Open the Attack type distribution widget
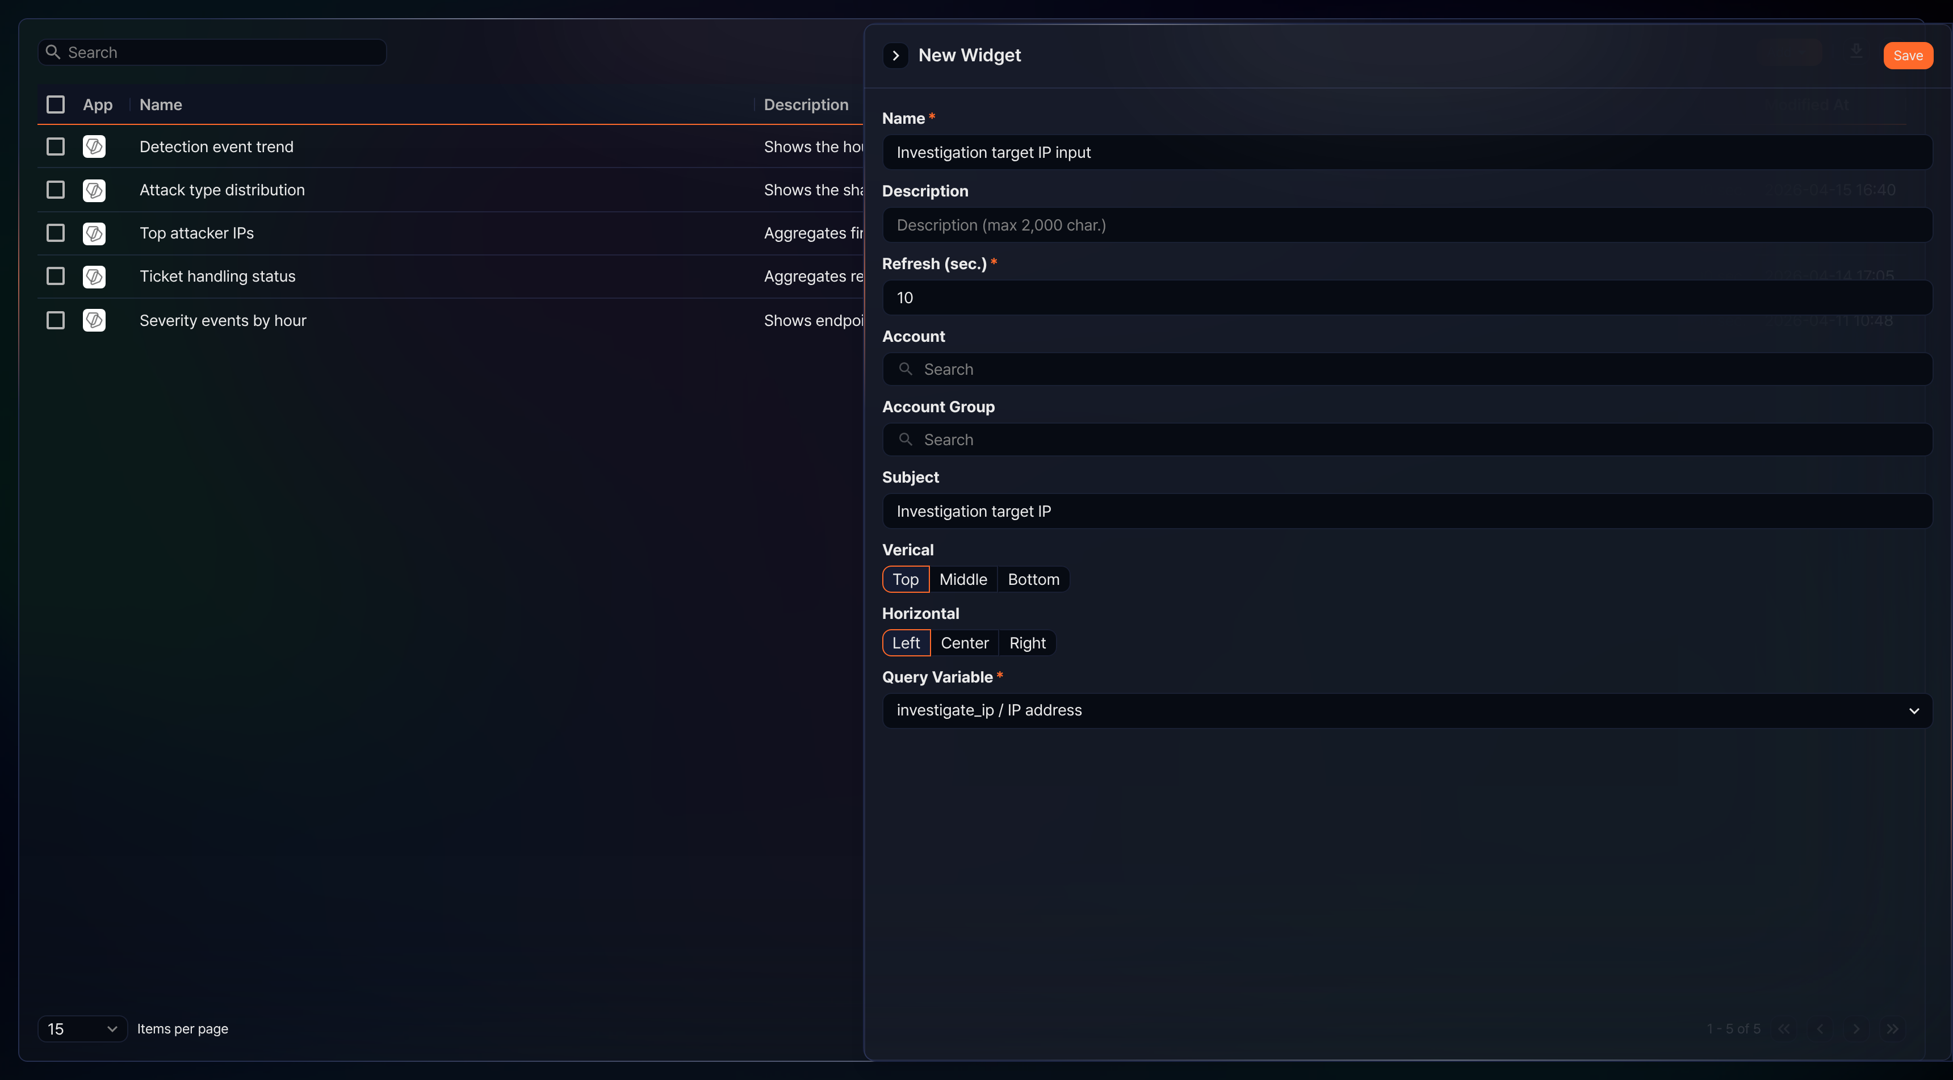Screen dimensions: 1953x1080 pos(222,190)
